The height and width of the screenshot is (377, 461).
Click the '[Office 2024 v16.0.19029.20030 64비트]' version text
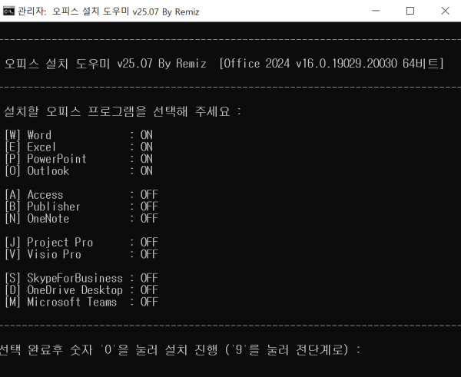point(331,64)
